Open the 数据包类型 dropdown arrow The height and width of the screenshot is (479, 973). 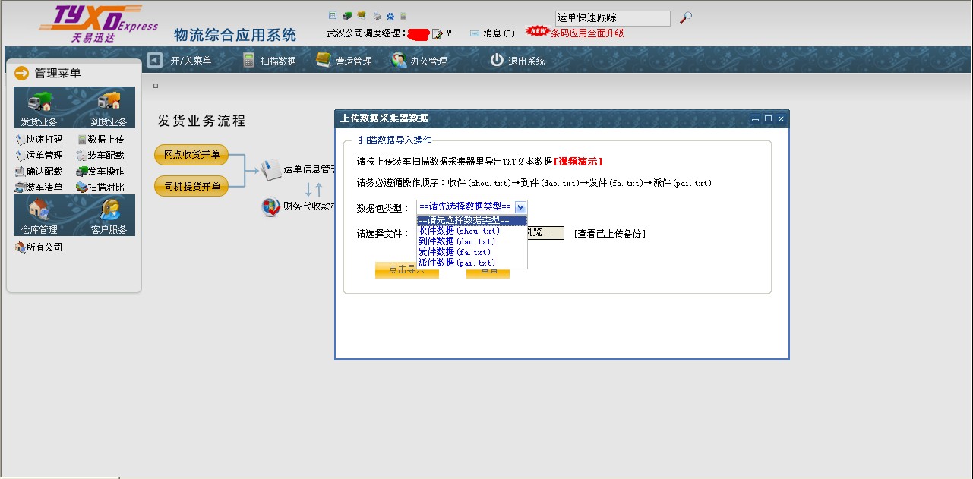[x=520, y=206]
